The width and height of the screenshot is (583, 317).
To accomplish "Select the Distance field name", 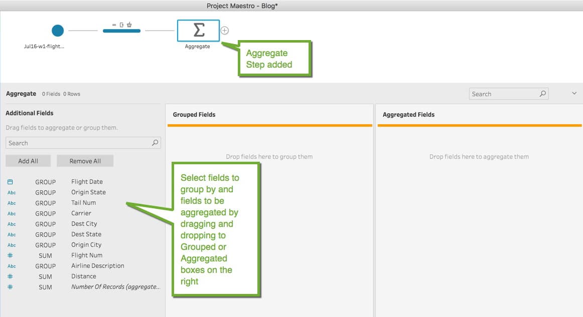I will (84, 276).
